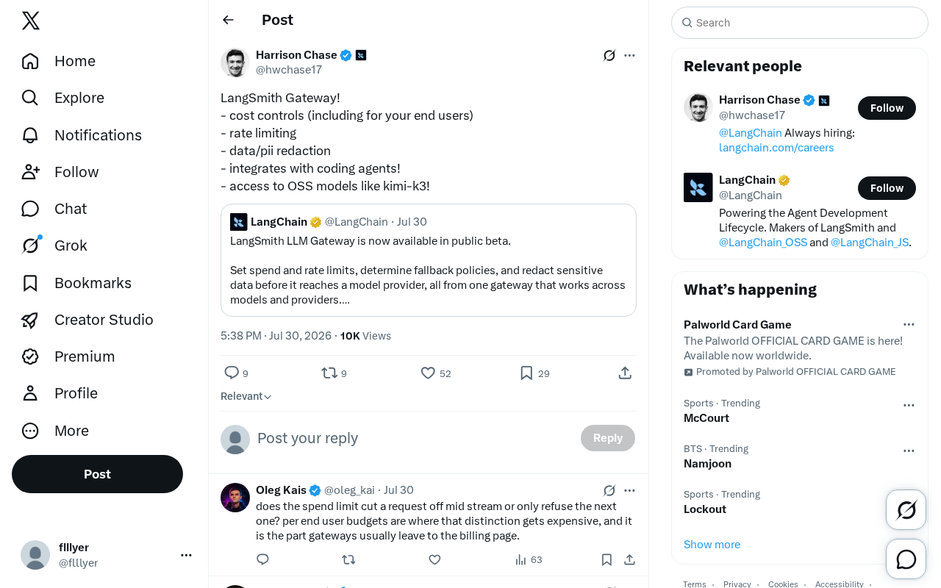Open the floating Grok button at bottom right
This screenshot has width=941, height=588.
pos(906,510)
